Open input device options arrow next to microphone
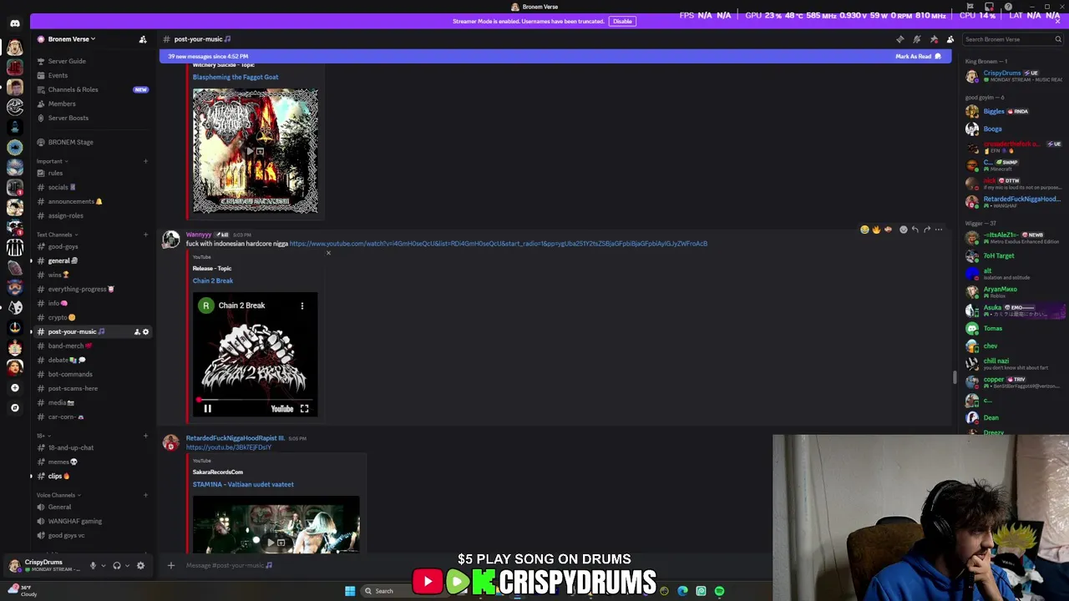 [103, 565]
